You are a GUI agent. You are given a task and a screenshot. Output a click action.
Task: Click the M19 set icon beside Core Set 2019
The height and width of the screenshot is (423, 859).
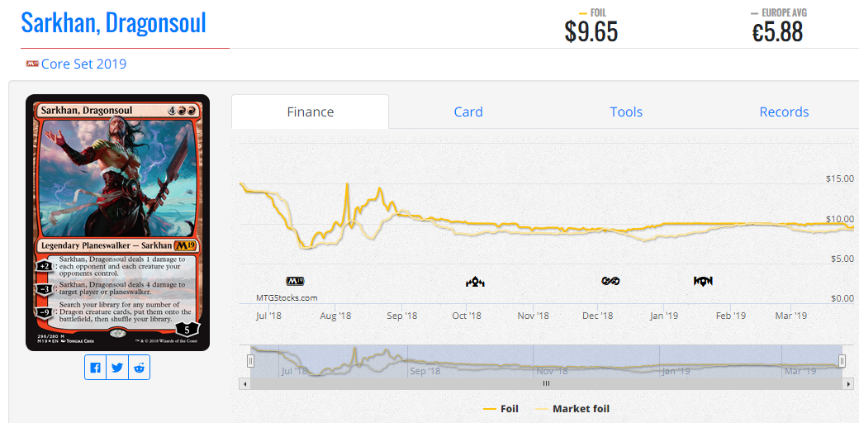click(32, 64)
